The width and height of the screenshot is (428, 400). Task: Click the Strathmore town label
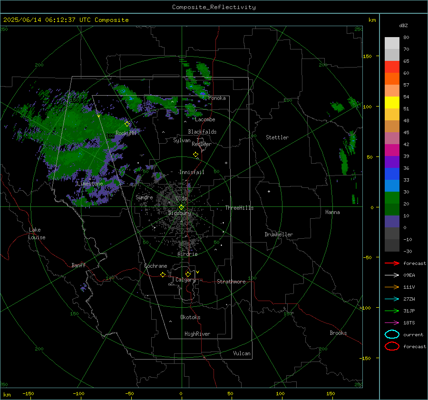[x=231, y=282]
